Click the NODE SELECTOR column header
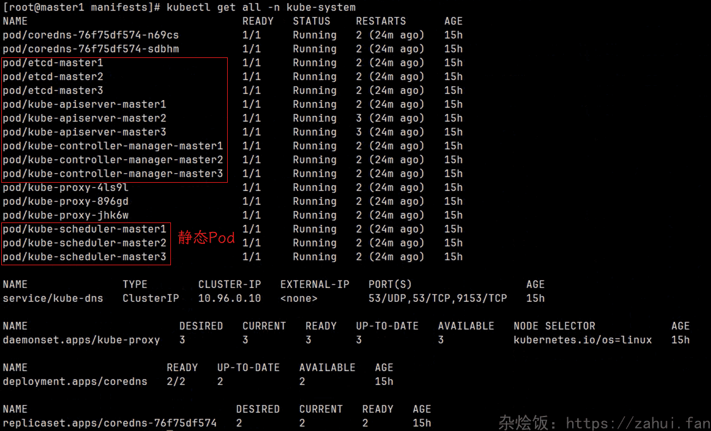 [554, 326]
